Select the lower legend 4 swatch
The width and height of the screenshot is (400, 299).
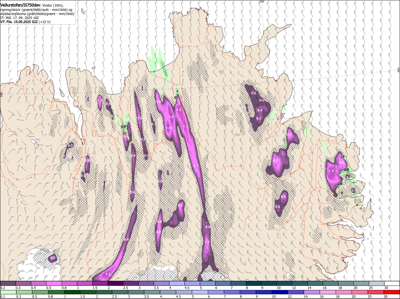pos(168,292)
